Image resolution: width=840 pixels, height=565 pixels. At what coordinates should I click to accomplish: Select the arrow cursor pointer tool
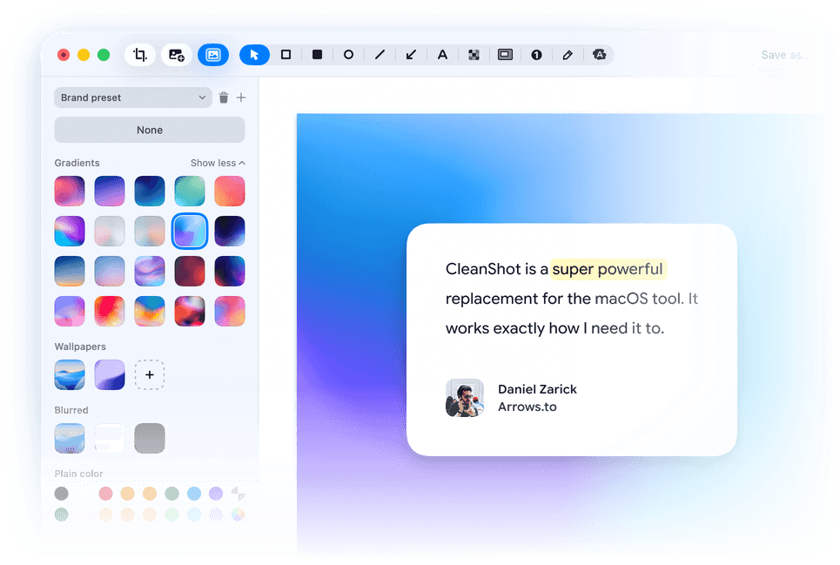coord(254,55)
